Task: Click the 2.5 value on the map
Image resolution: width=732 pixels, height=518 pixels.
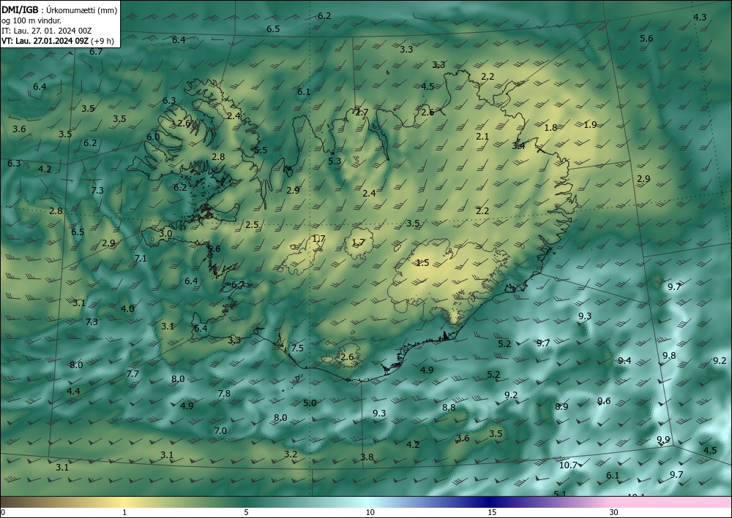Action: point(252,225)
